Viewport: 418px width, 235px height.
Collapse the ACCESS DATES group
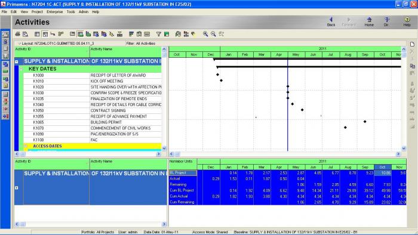[26, 146]
